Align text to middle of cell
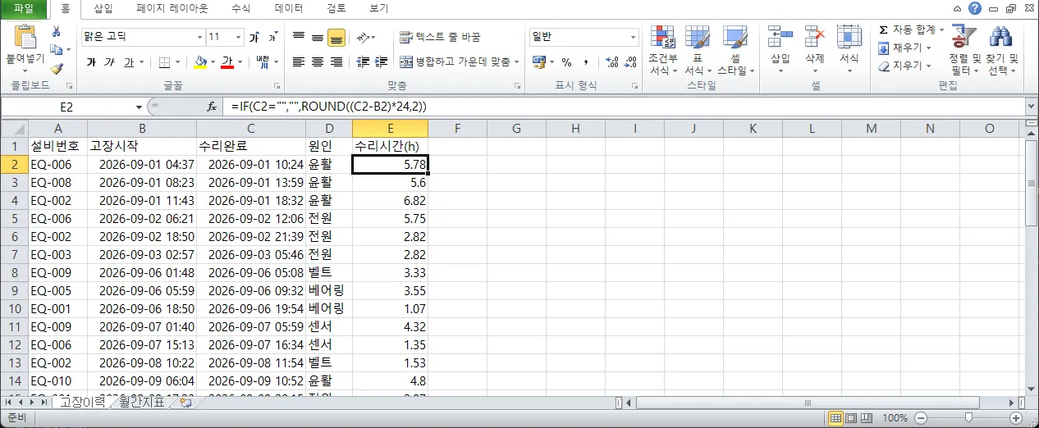1039x428 pixels. [317, 37]
